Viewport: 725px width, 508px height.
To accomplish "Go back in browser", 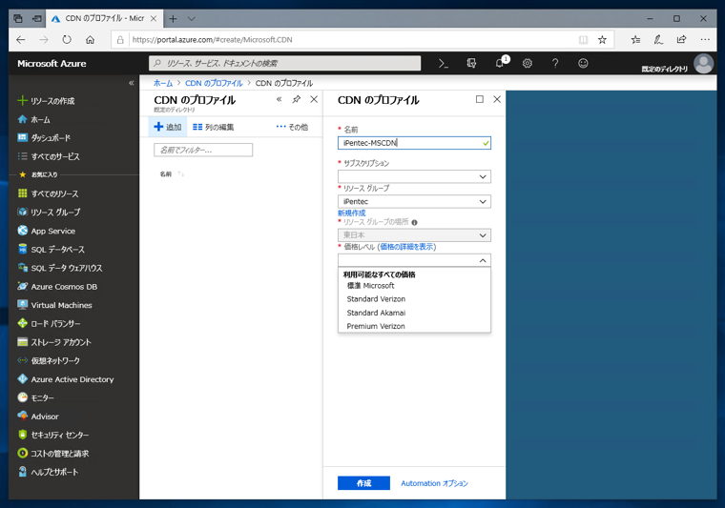I will [x=20, y=40].
